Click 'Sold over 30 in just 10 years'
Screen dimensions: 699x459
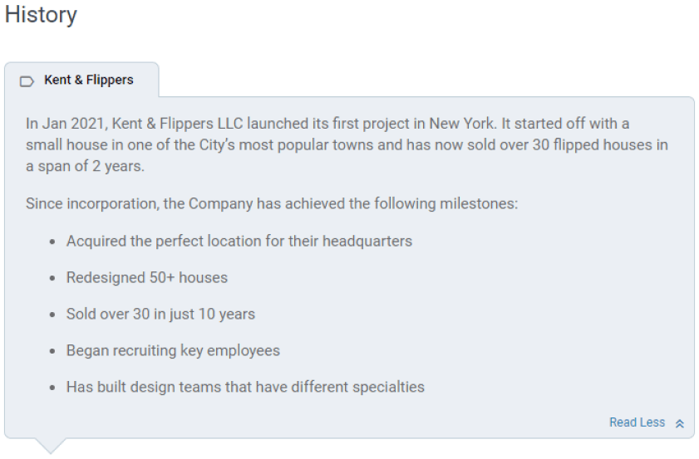[x=161, y=314]
